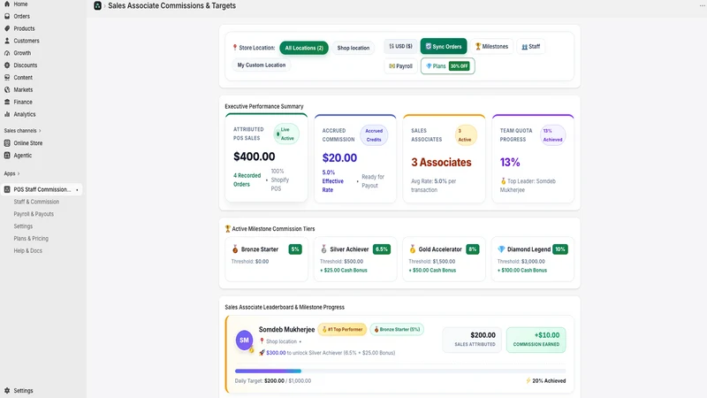The height and width of the screenshot is (398, 707).
Task: Click the Agentic channel icon
Action: 7,156
